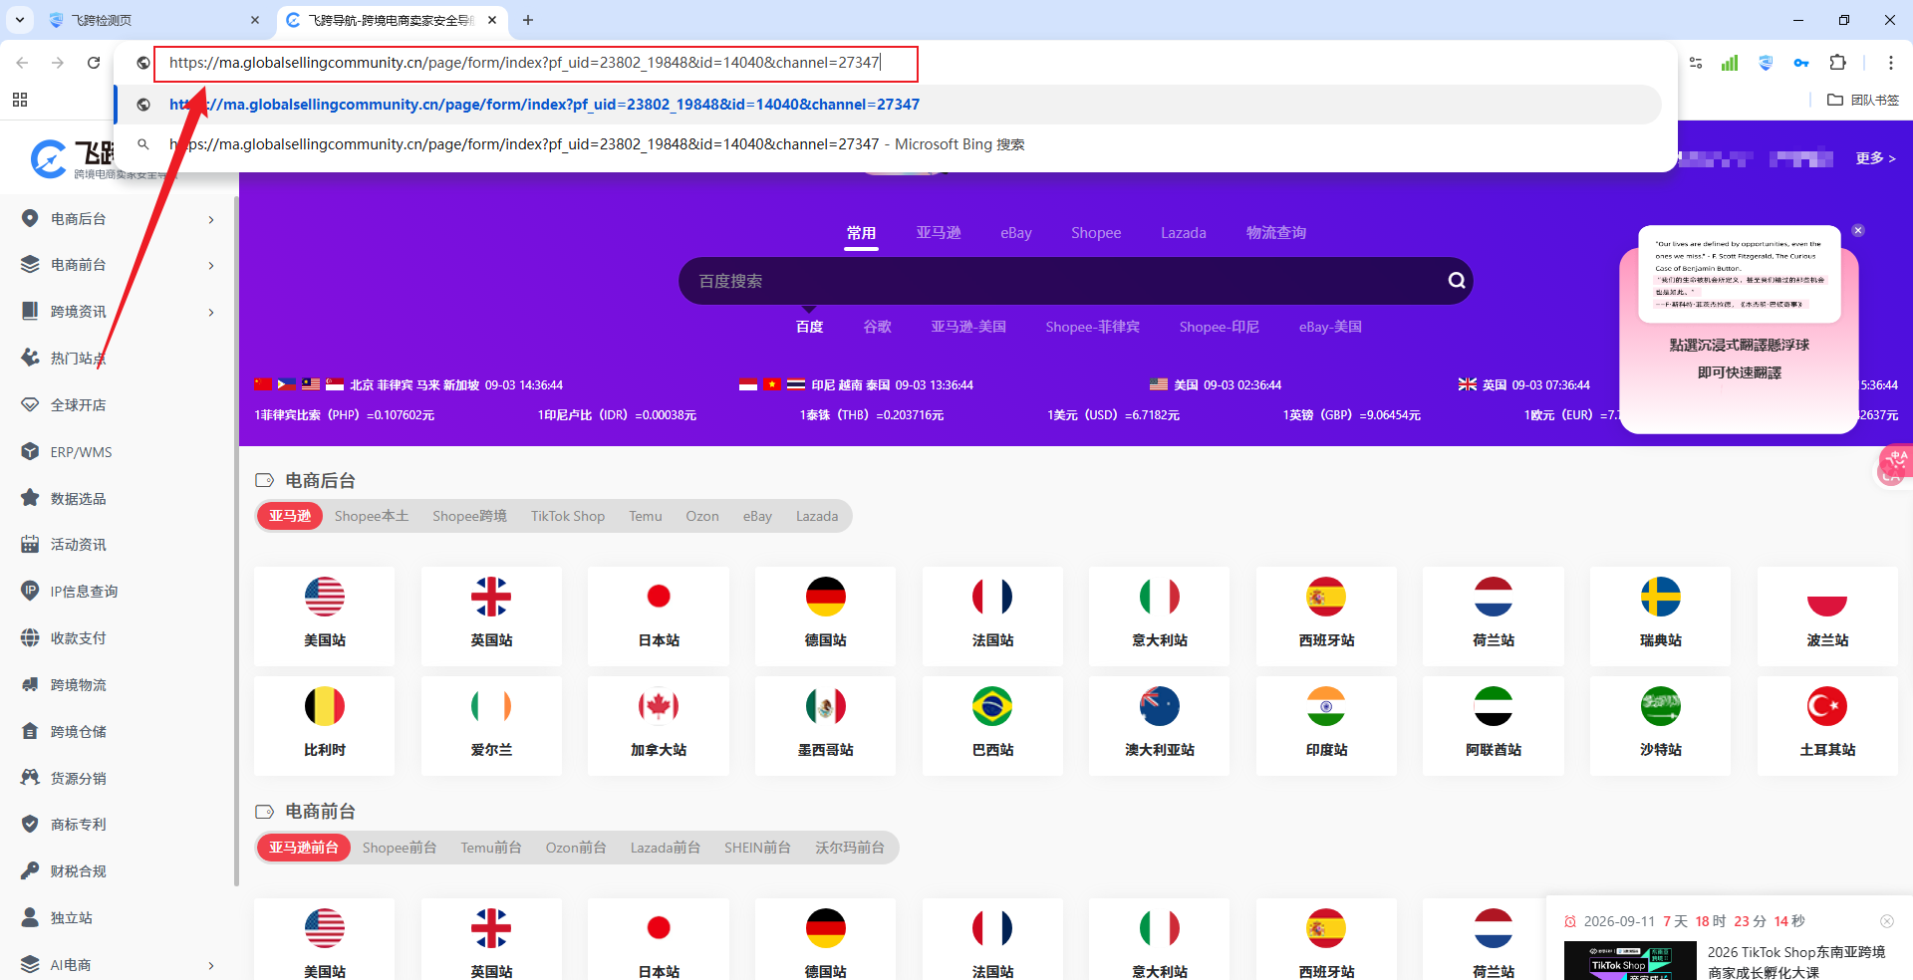The width and height of the screenshot is (1913, 980).
Task: Open the 澳大利亚站 flag icon
Action: [1160, 706]
